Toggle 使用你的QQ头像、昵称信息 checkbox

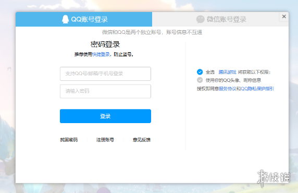tap(200, 80)
